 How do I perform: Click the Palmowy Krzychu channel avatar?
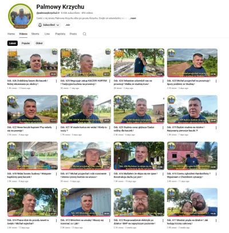[21, 17]
